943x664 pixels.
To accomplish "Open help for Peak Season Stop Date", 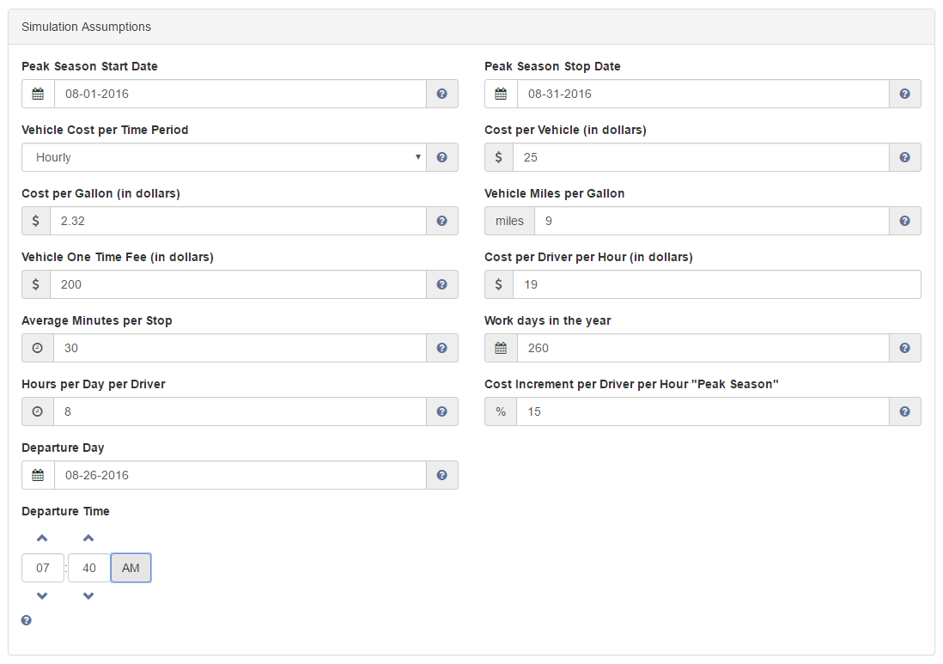I will [904, 94].
